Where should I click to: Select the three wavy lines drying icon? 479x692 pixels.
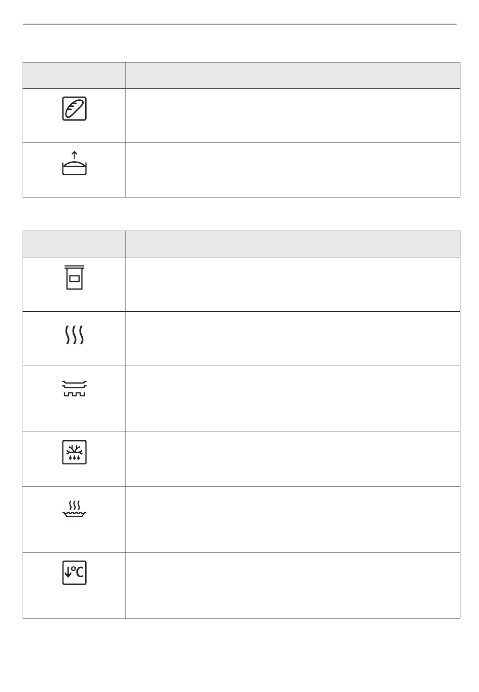tap(75, 334)
